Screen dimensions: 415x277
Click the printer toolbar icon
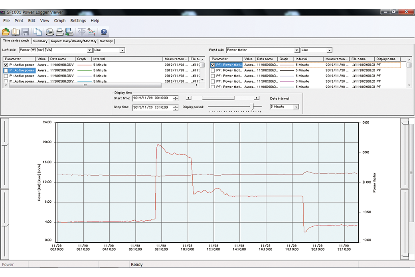pos(59,32)
